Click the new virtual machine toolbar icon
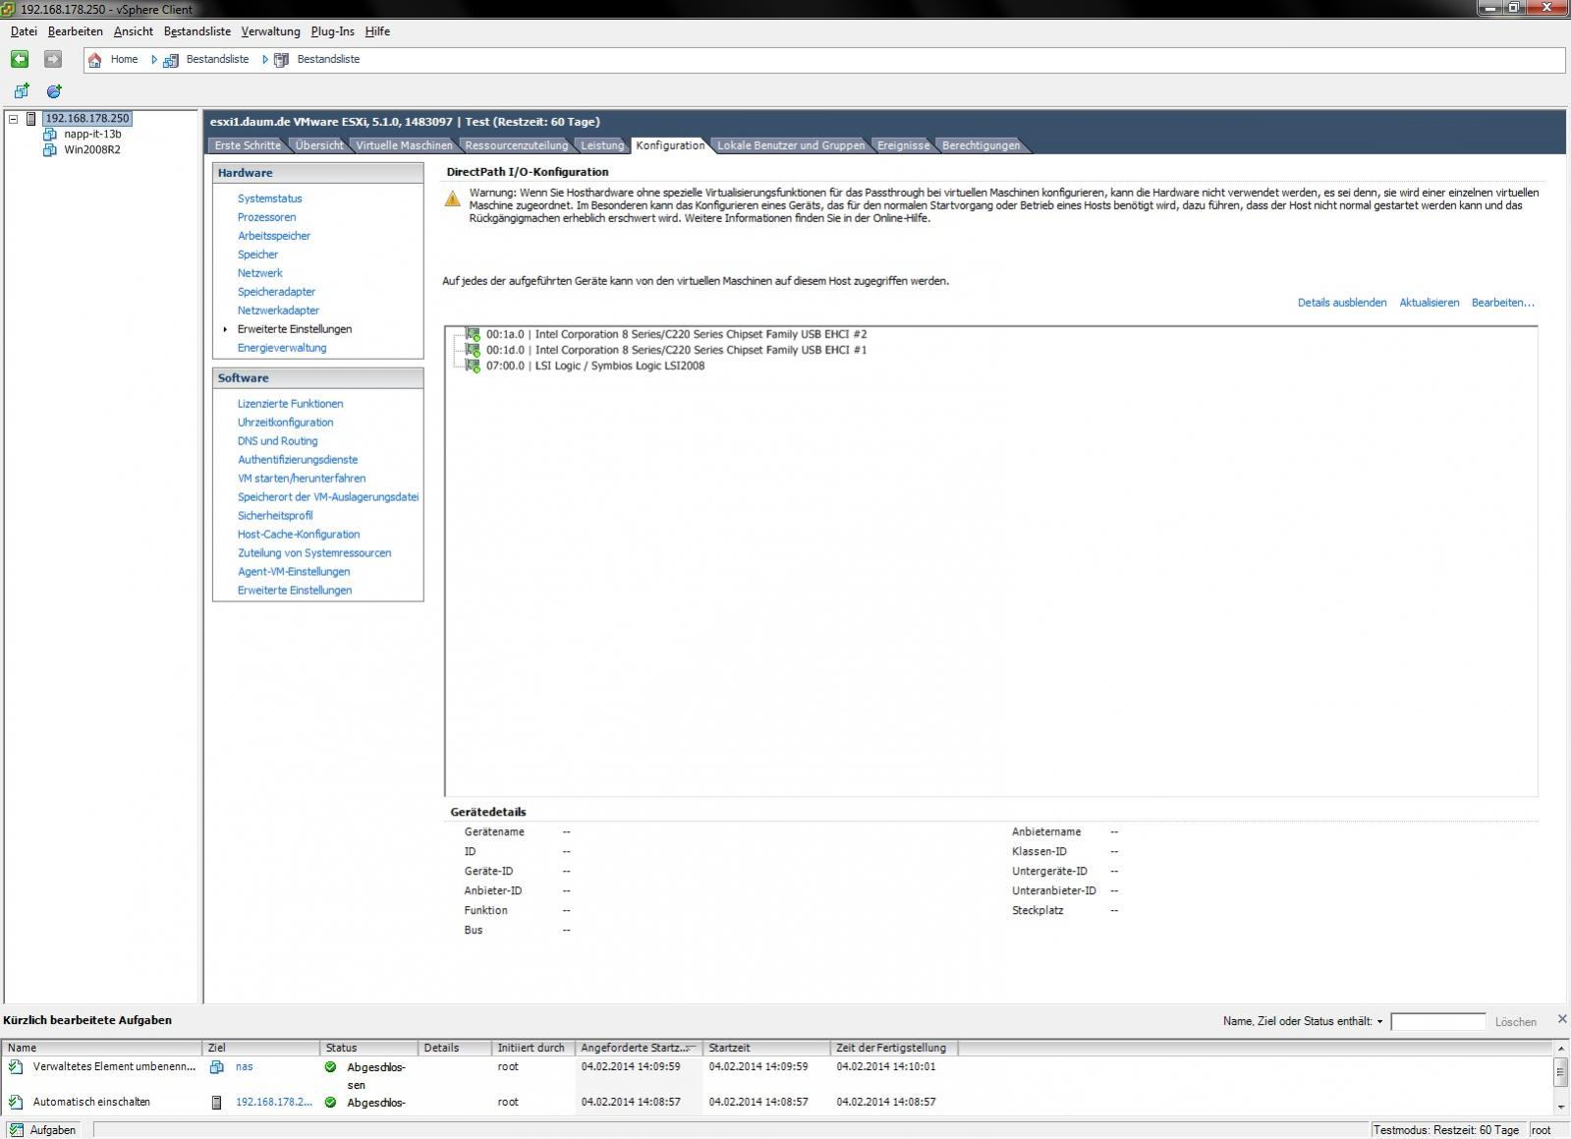Image resolution: width=1571 pixels, height=1139 pixels. [22, 91]
